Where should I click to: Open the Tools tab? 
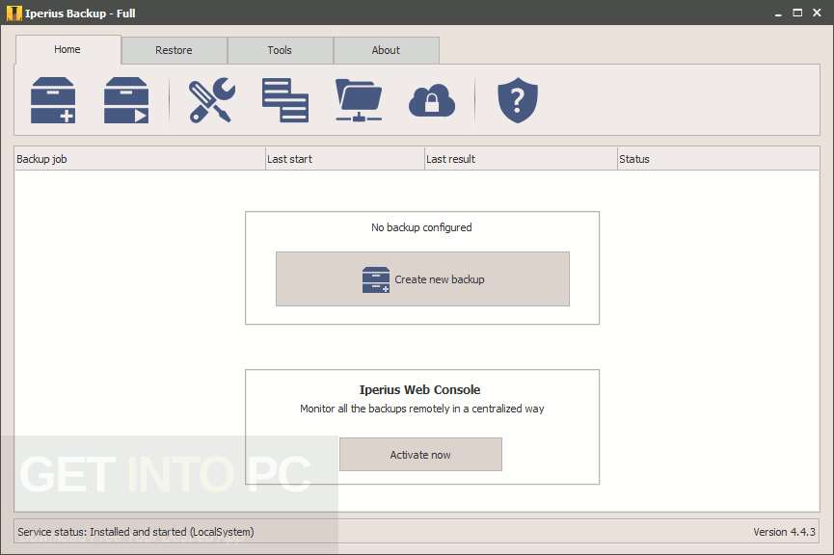pos(280,50)
